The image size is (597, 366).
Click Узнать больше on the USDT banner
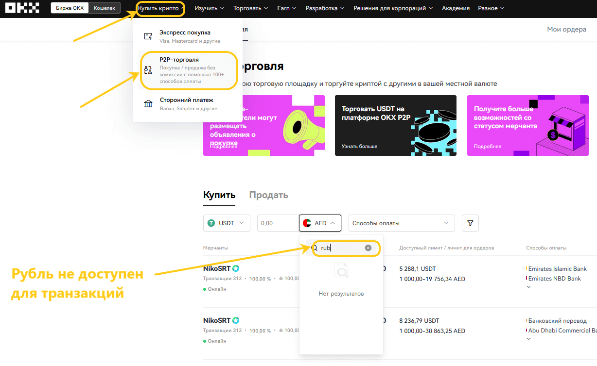pos(359,146)
